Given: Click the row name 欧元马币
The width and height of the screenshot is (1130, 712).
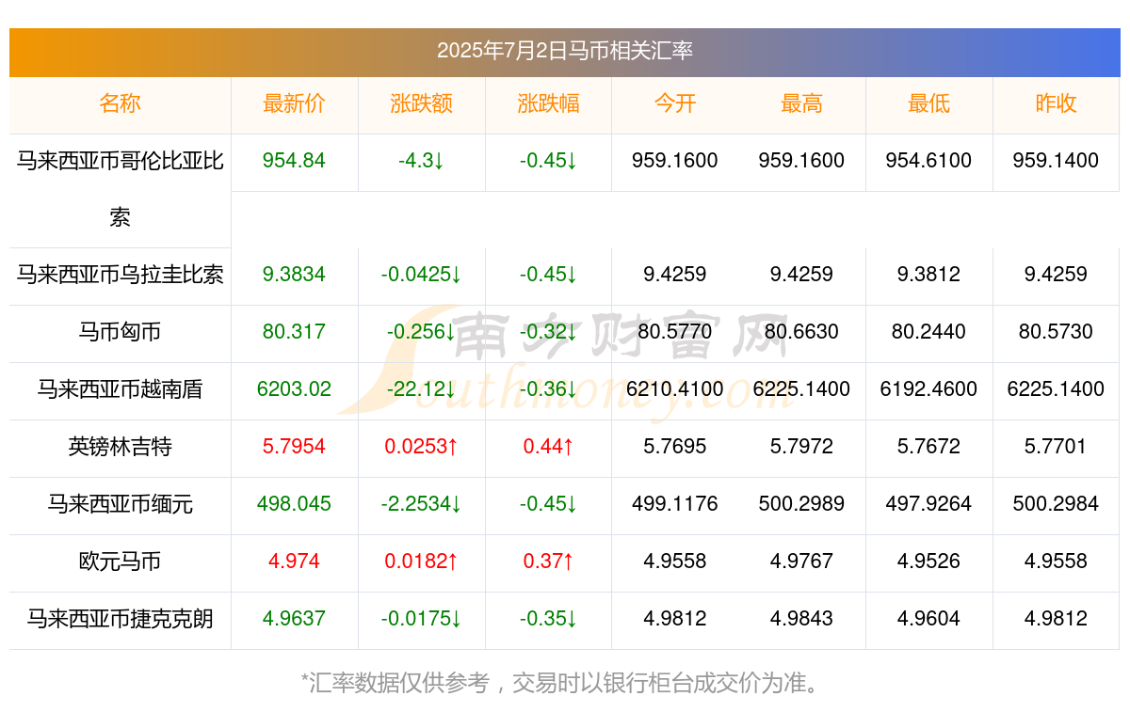Looking at the screenshot, I should coord(120,562).
